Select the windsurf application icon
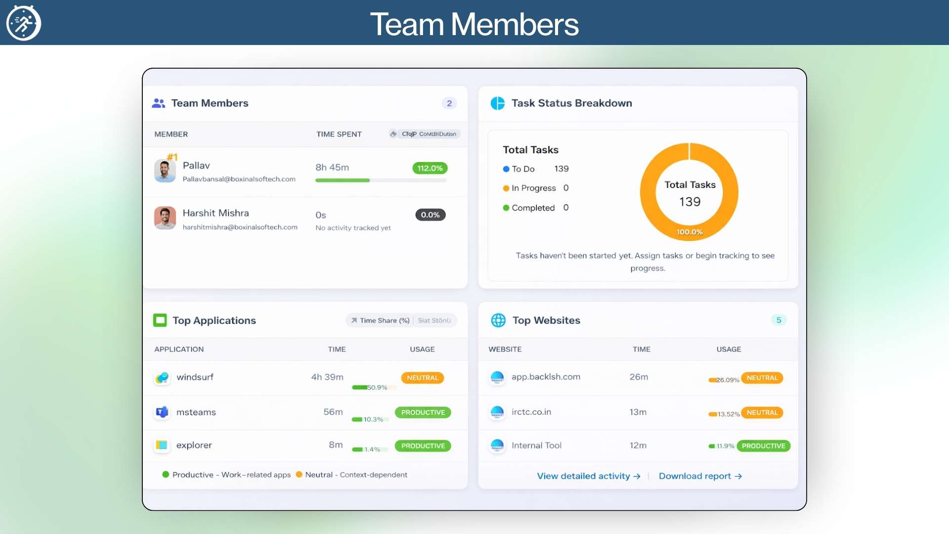 tap(162, 378)
